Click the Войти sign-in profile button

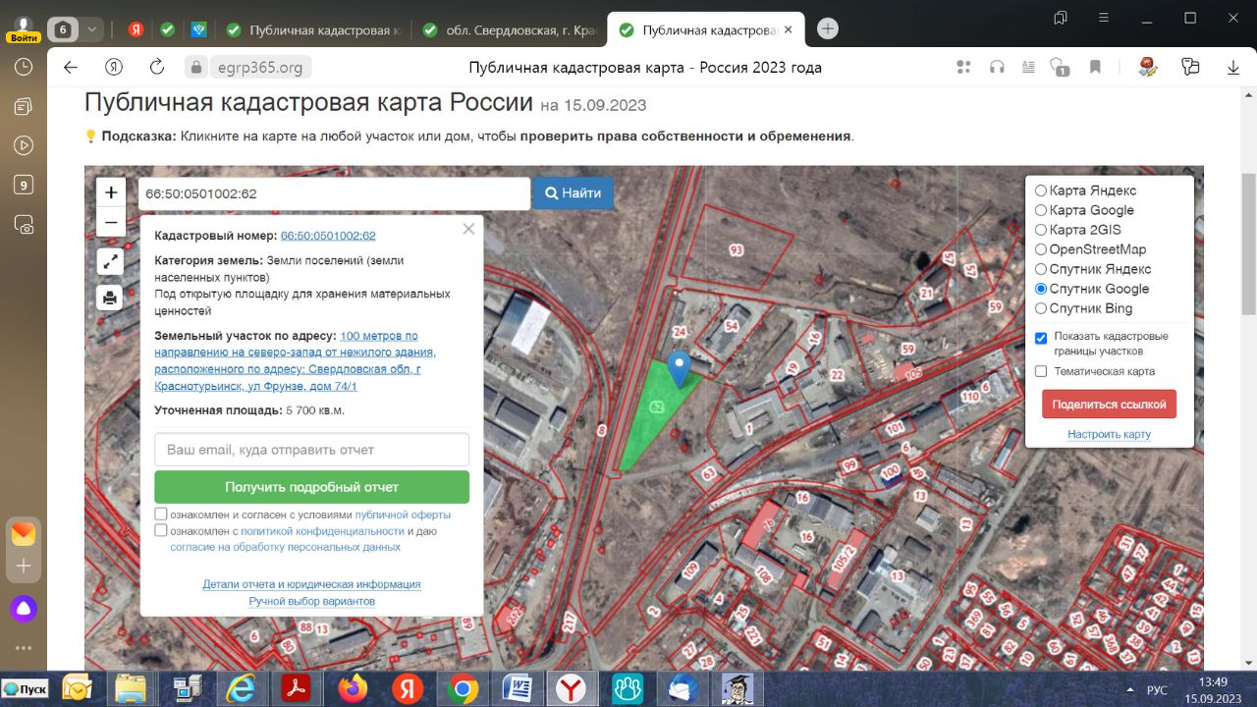24,30
